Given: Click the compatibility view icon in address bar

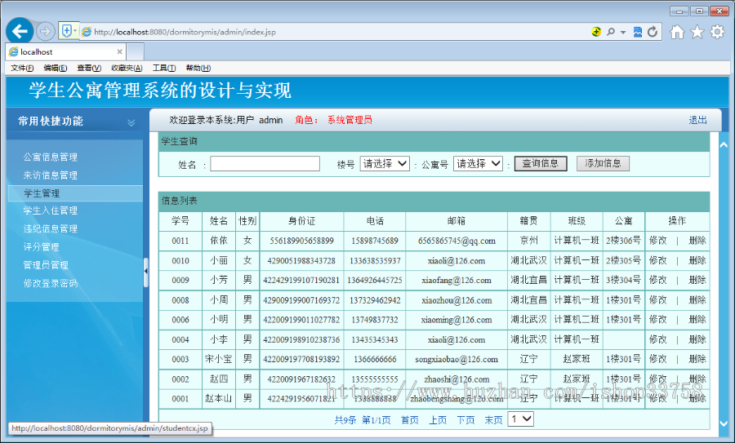Looking at the screenshot, I should [638, 32].
